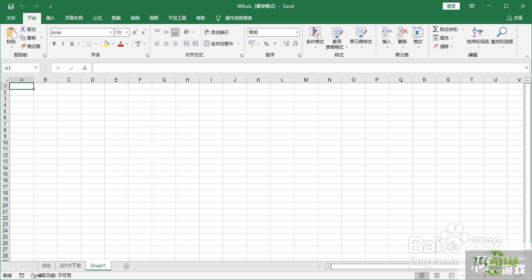Image resolution: width=532 pixels, height=280 pixels.
Task: Apply comma style number format
Action: (x=275, y=44)
